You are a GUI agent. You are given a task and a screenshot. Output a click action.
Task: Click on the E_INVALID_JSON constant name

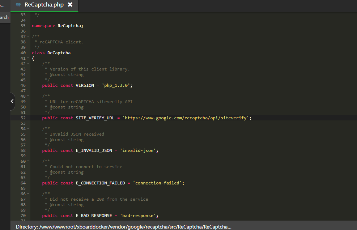click(94, 150)
